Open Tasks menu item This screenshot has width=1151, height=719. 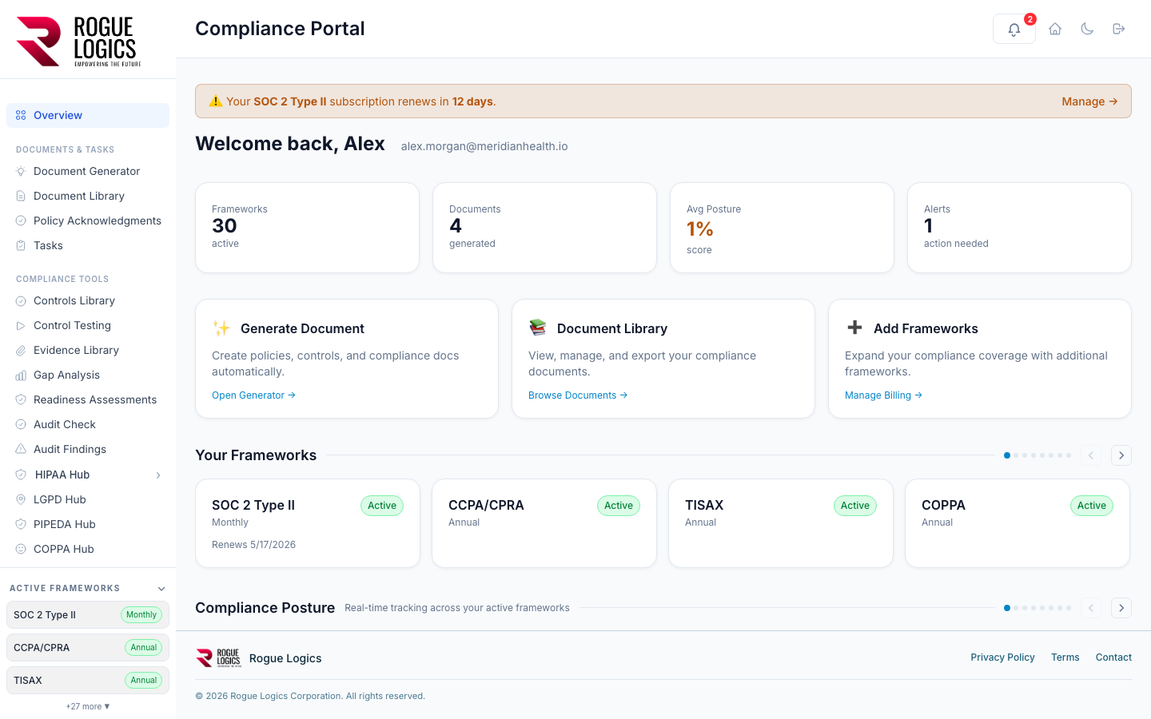[x=88, y=245]
